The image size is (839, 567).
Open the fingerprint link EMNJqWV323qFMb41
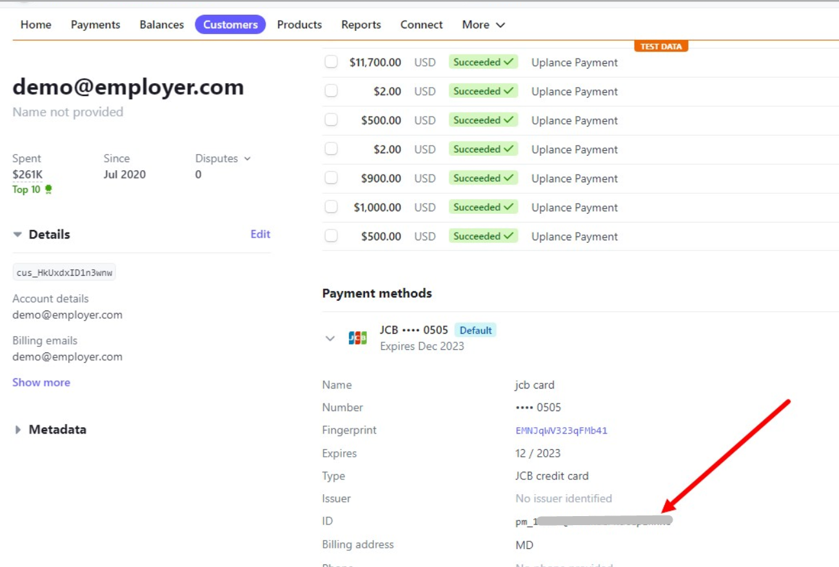[x=562, y=430]
